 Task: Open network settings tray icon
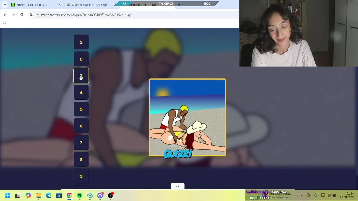click(x=323, y=195)
